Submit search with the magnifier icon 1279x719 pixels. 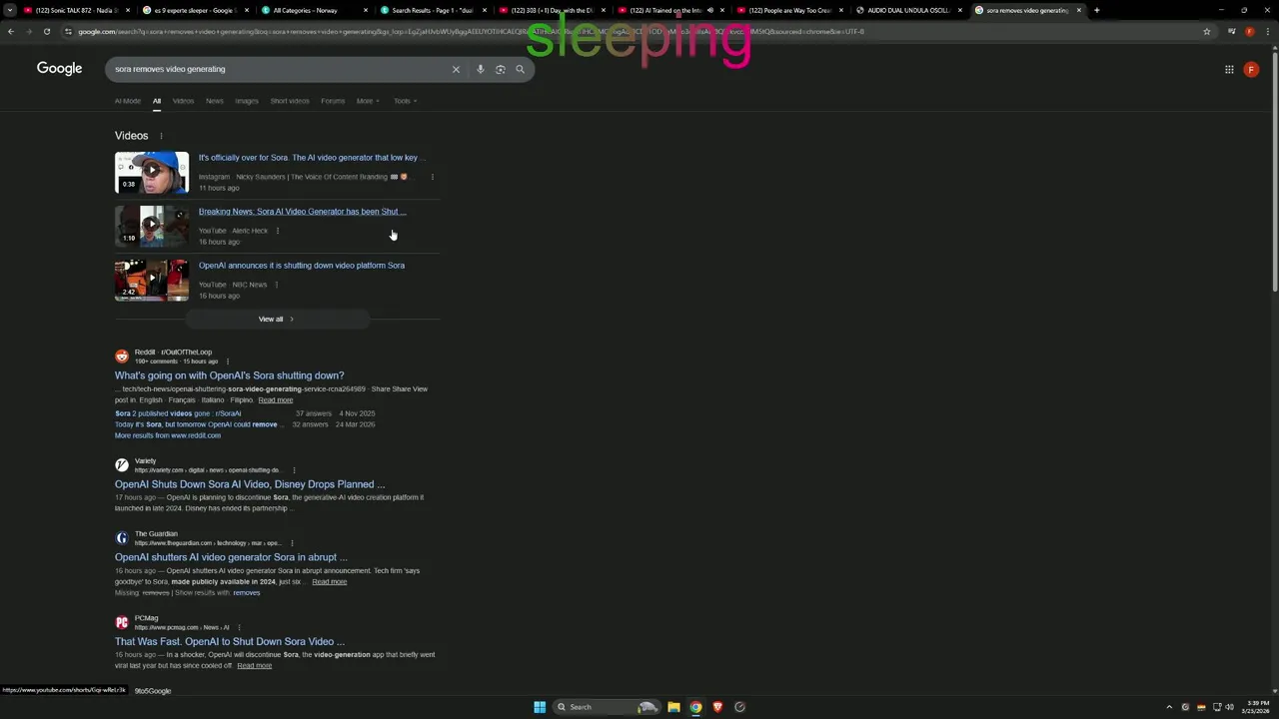pos(520,69)
